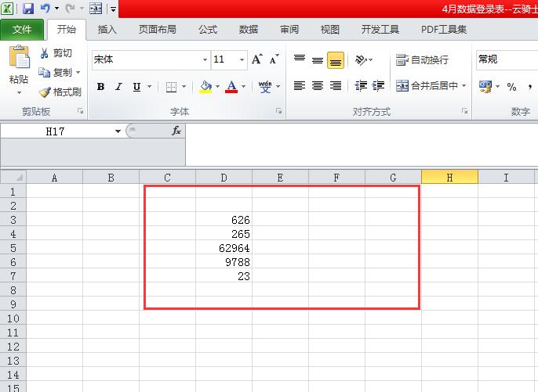Switch to the 视图 tab
The height and width of the screenshot is (392, 538).
point(329,30)
